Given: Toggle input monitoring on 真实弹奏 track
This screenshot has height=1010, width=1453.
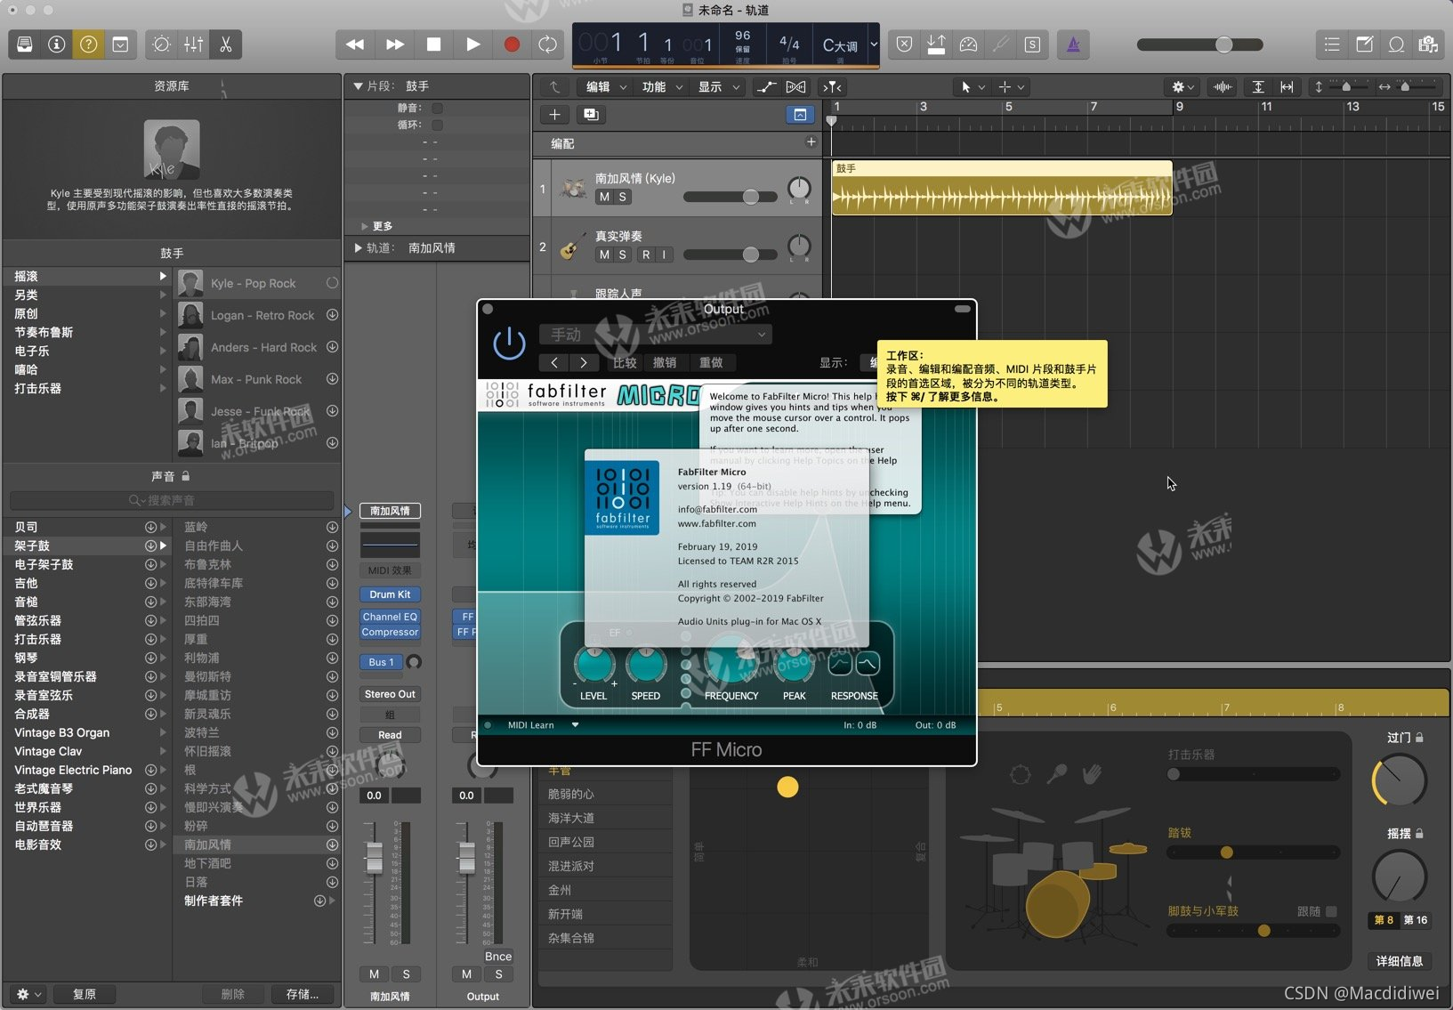Looking at the screenshot, I should [664, 255].
